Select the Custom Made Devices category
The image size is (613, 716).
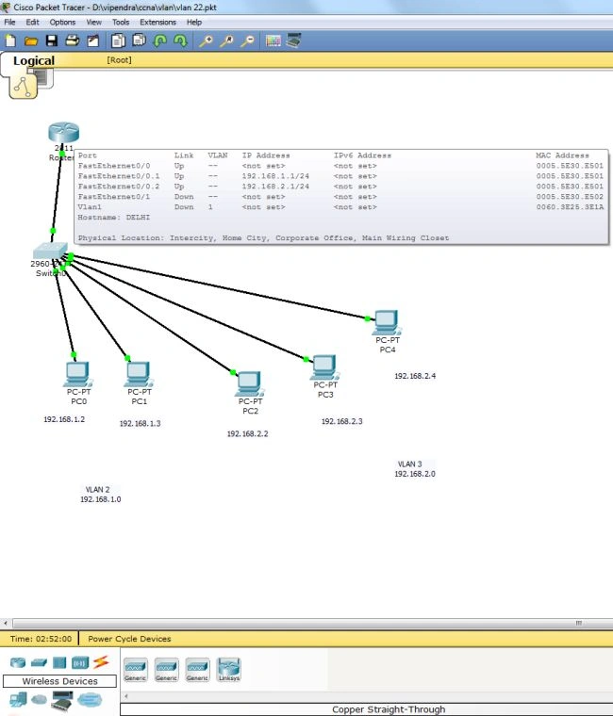tap(62, 701)
